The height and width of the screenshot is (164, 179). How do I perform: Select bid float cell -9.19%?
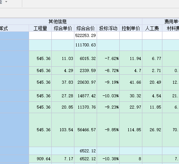pos(108,82)
